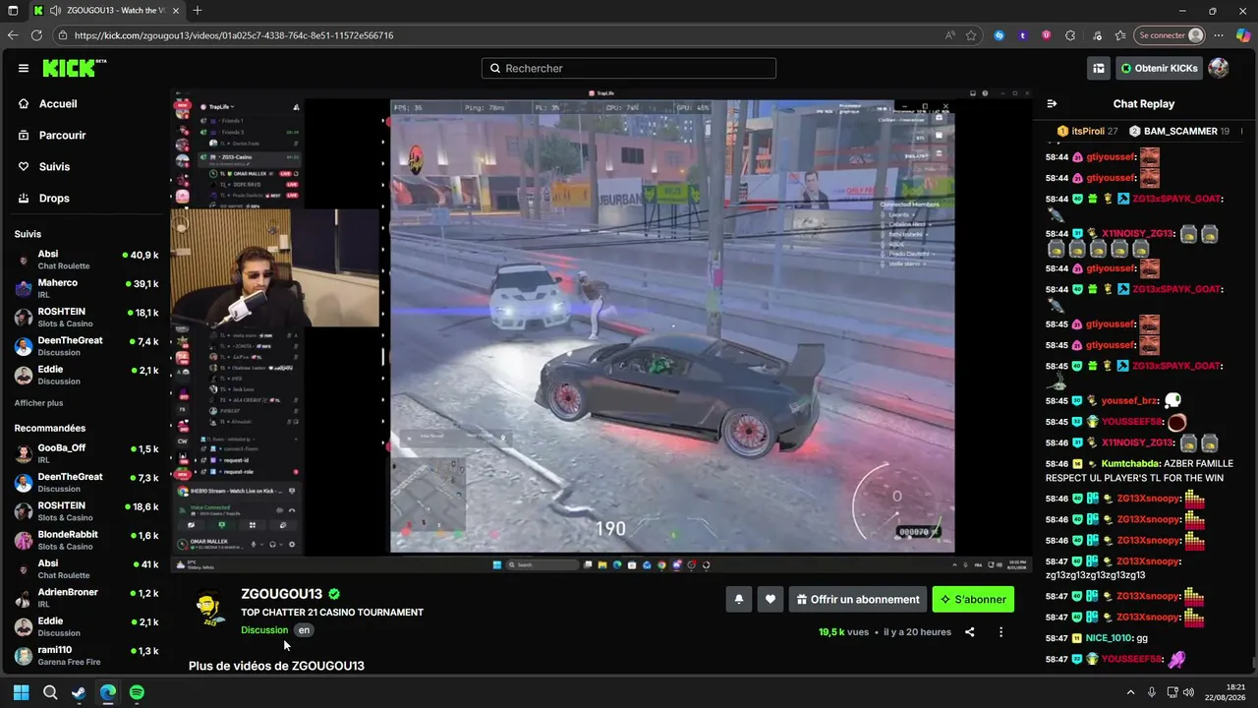Open the pink shield browser extension
The height and width of the screenshot is (708, 1258).
point(1047,35)
